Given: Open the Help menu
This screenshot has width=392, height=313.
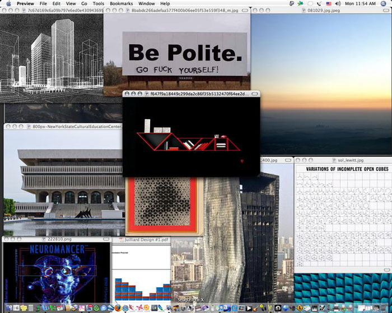Looking at the screenshot, I should click(x=165, y=3).
